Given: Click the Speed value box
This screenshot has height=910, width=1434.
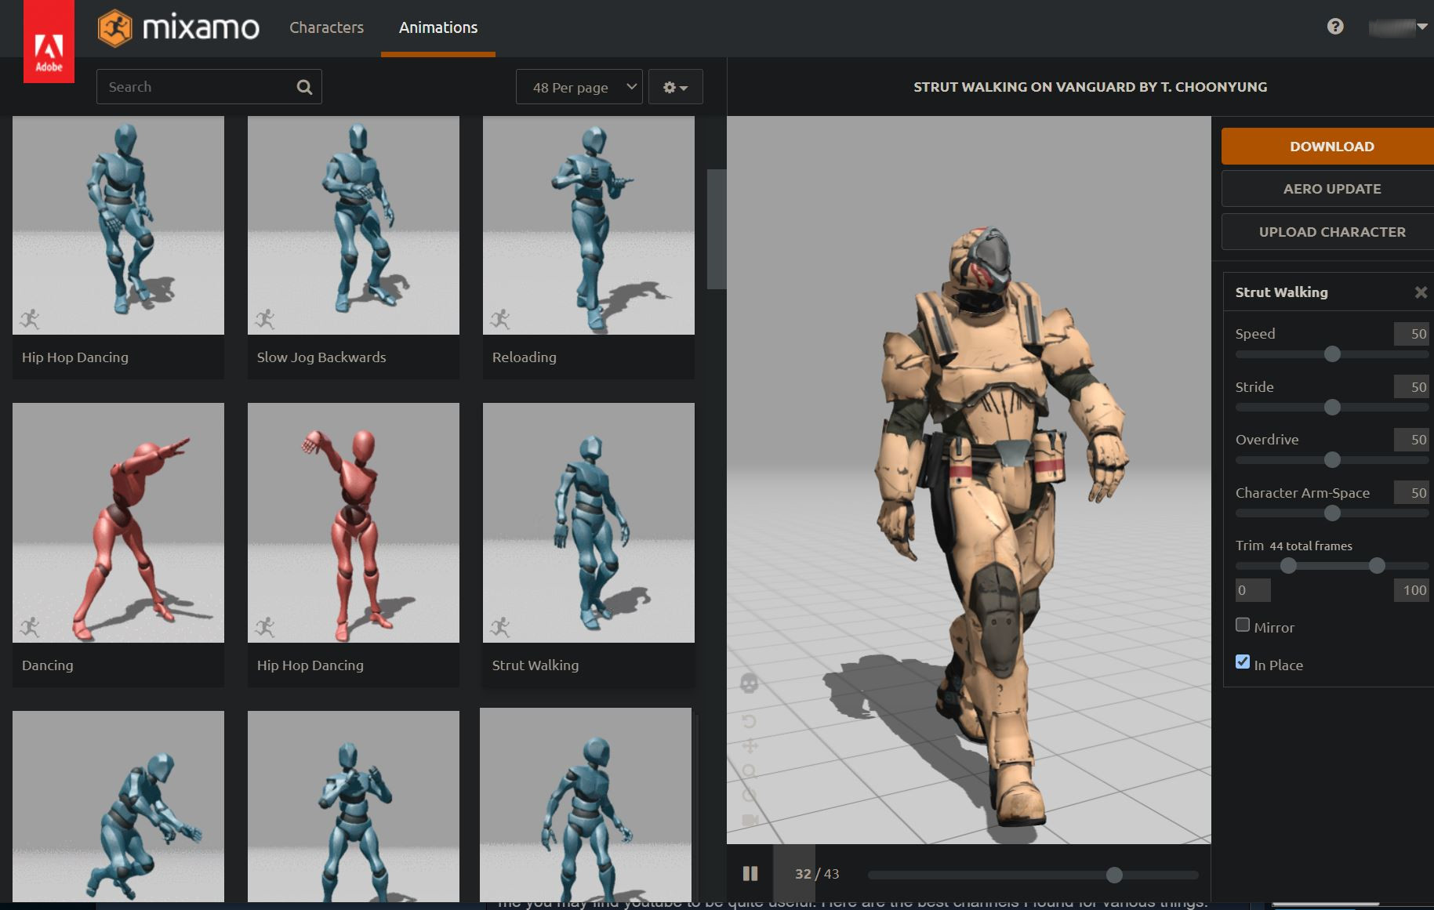Looking at the screenshot, I should tap(1411, 334).
